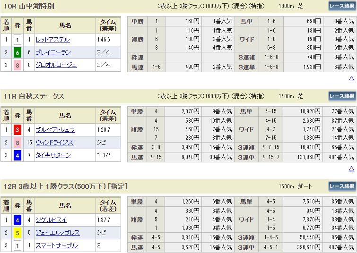Select 481番人気 popularity cell
This screenshot has width=357, height=253.
coord(341,157)
